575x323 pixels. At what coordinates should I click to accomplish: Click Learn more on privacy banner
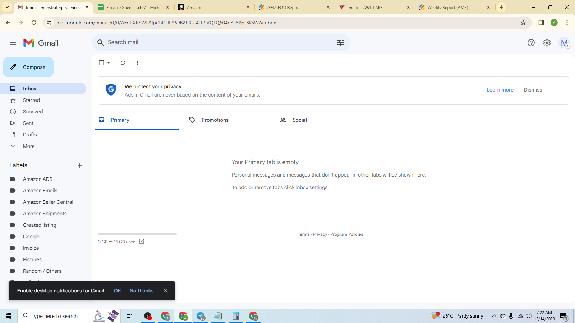click(x=500, y=90)
